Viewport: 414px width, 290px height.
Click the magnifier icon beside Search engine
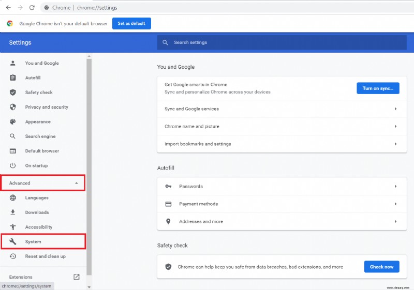12,136
